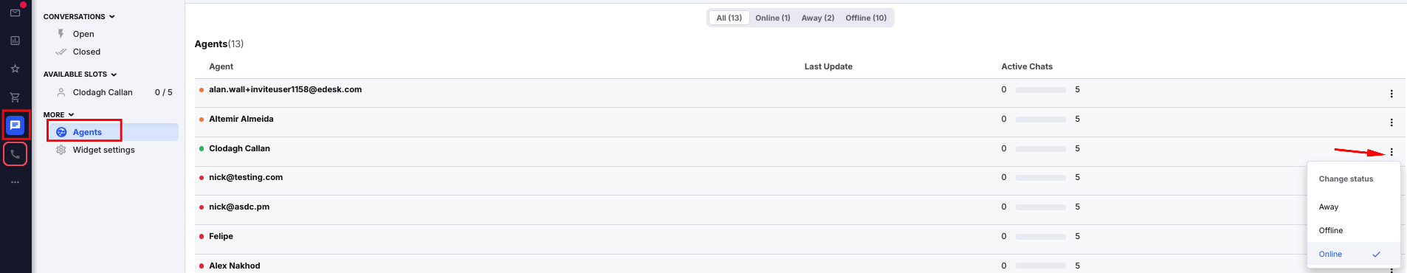Viewport: 1407px width, 273px height.
Task: Switch to the Online (1) tab
Action: [773, 18]
